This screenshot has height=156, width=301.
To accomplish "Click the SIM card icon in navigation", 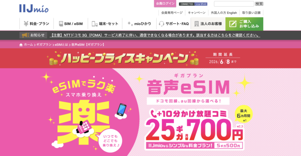I will (x=61, y=24).
